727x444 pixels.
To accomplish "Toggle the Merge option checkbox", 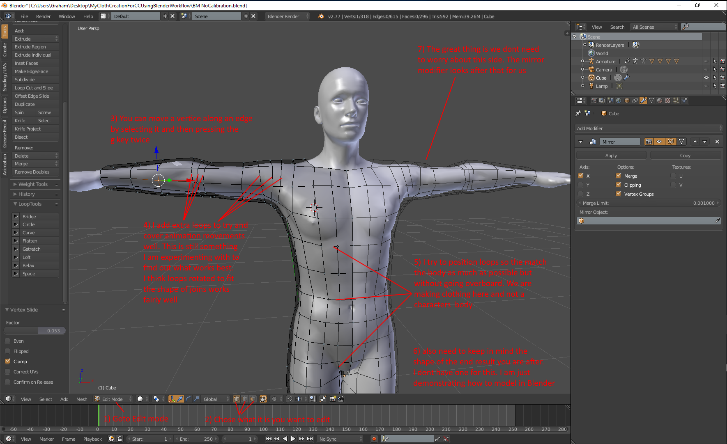I will pos(618,176).
